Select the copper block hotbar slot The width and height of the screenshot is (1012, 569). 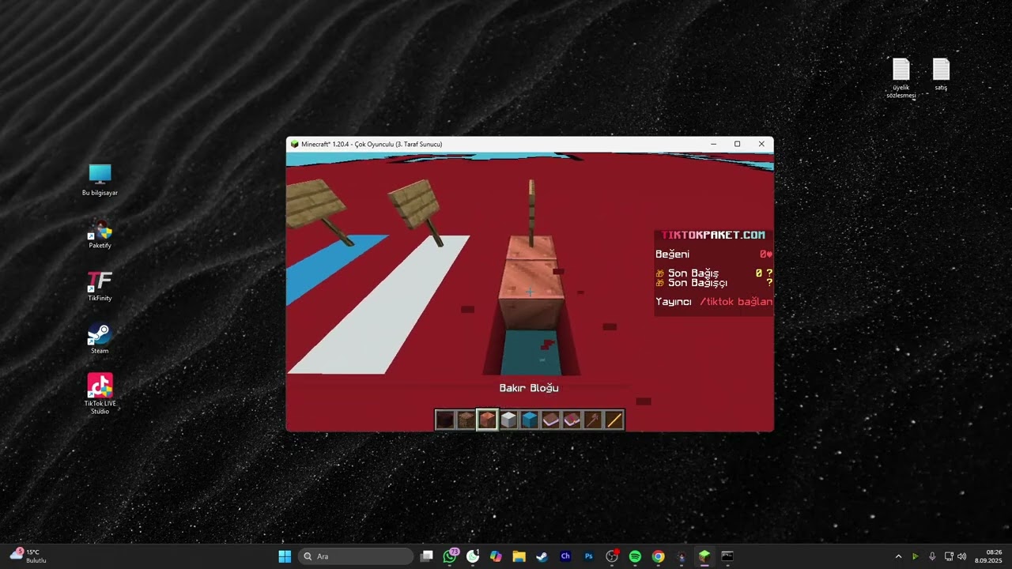pyautogui.click(x=487, y=420)
